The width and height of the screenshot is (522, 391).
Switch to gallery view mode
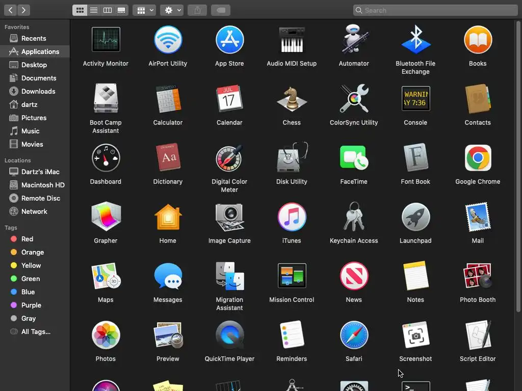pyautogui.click(x=121, y=10)
